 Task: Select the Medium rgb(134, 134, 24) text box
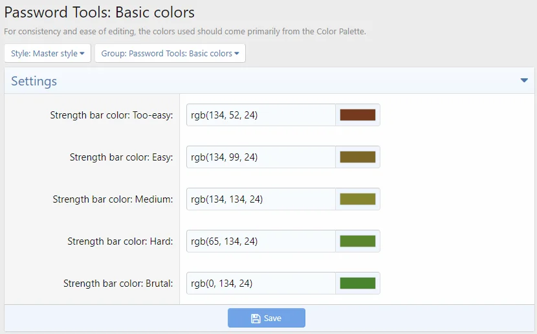261,199
